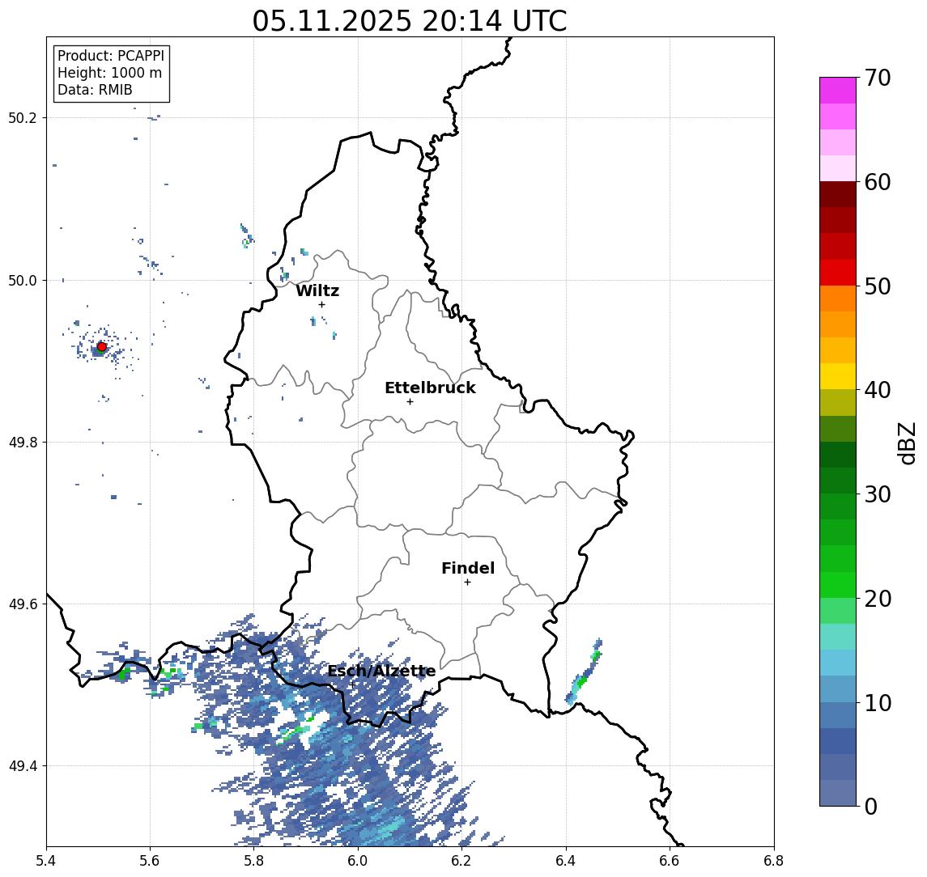927x877 pixels.
Task: Click the 6.4 longitude axis label
Action: (x=566, y=861)
